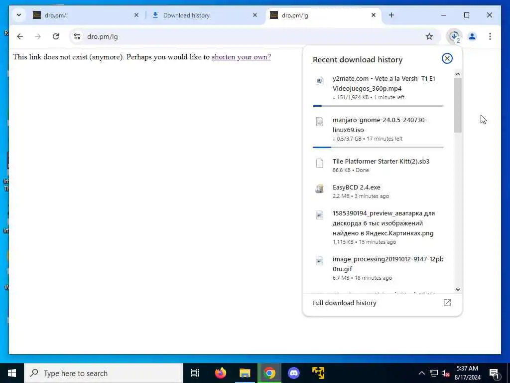Click the browser Back arrow
The height and width of the screenshot is (383, 510).
tap(20, 36)
